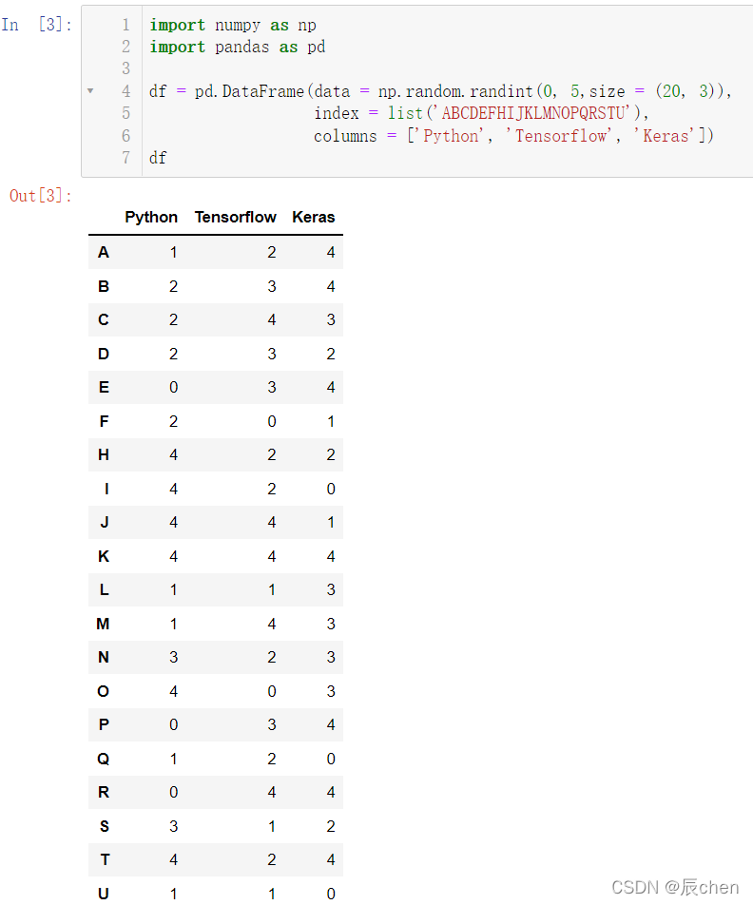Select row index L in the output table
Screen dimensions: 753x905
pos(104,589)
